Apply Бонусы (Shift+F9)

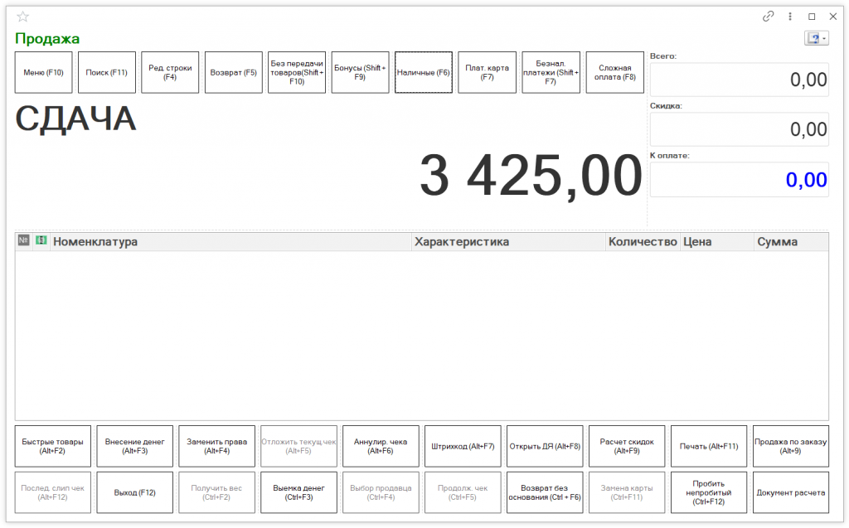(x=360, y=72)
